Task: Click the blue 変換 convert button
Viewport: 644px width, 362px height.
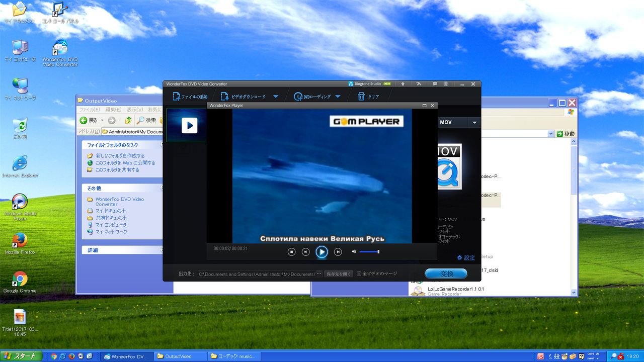Action: tap(446, 274)
